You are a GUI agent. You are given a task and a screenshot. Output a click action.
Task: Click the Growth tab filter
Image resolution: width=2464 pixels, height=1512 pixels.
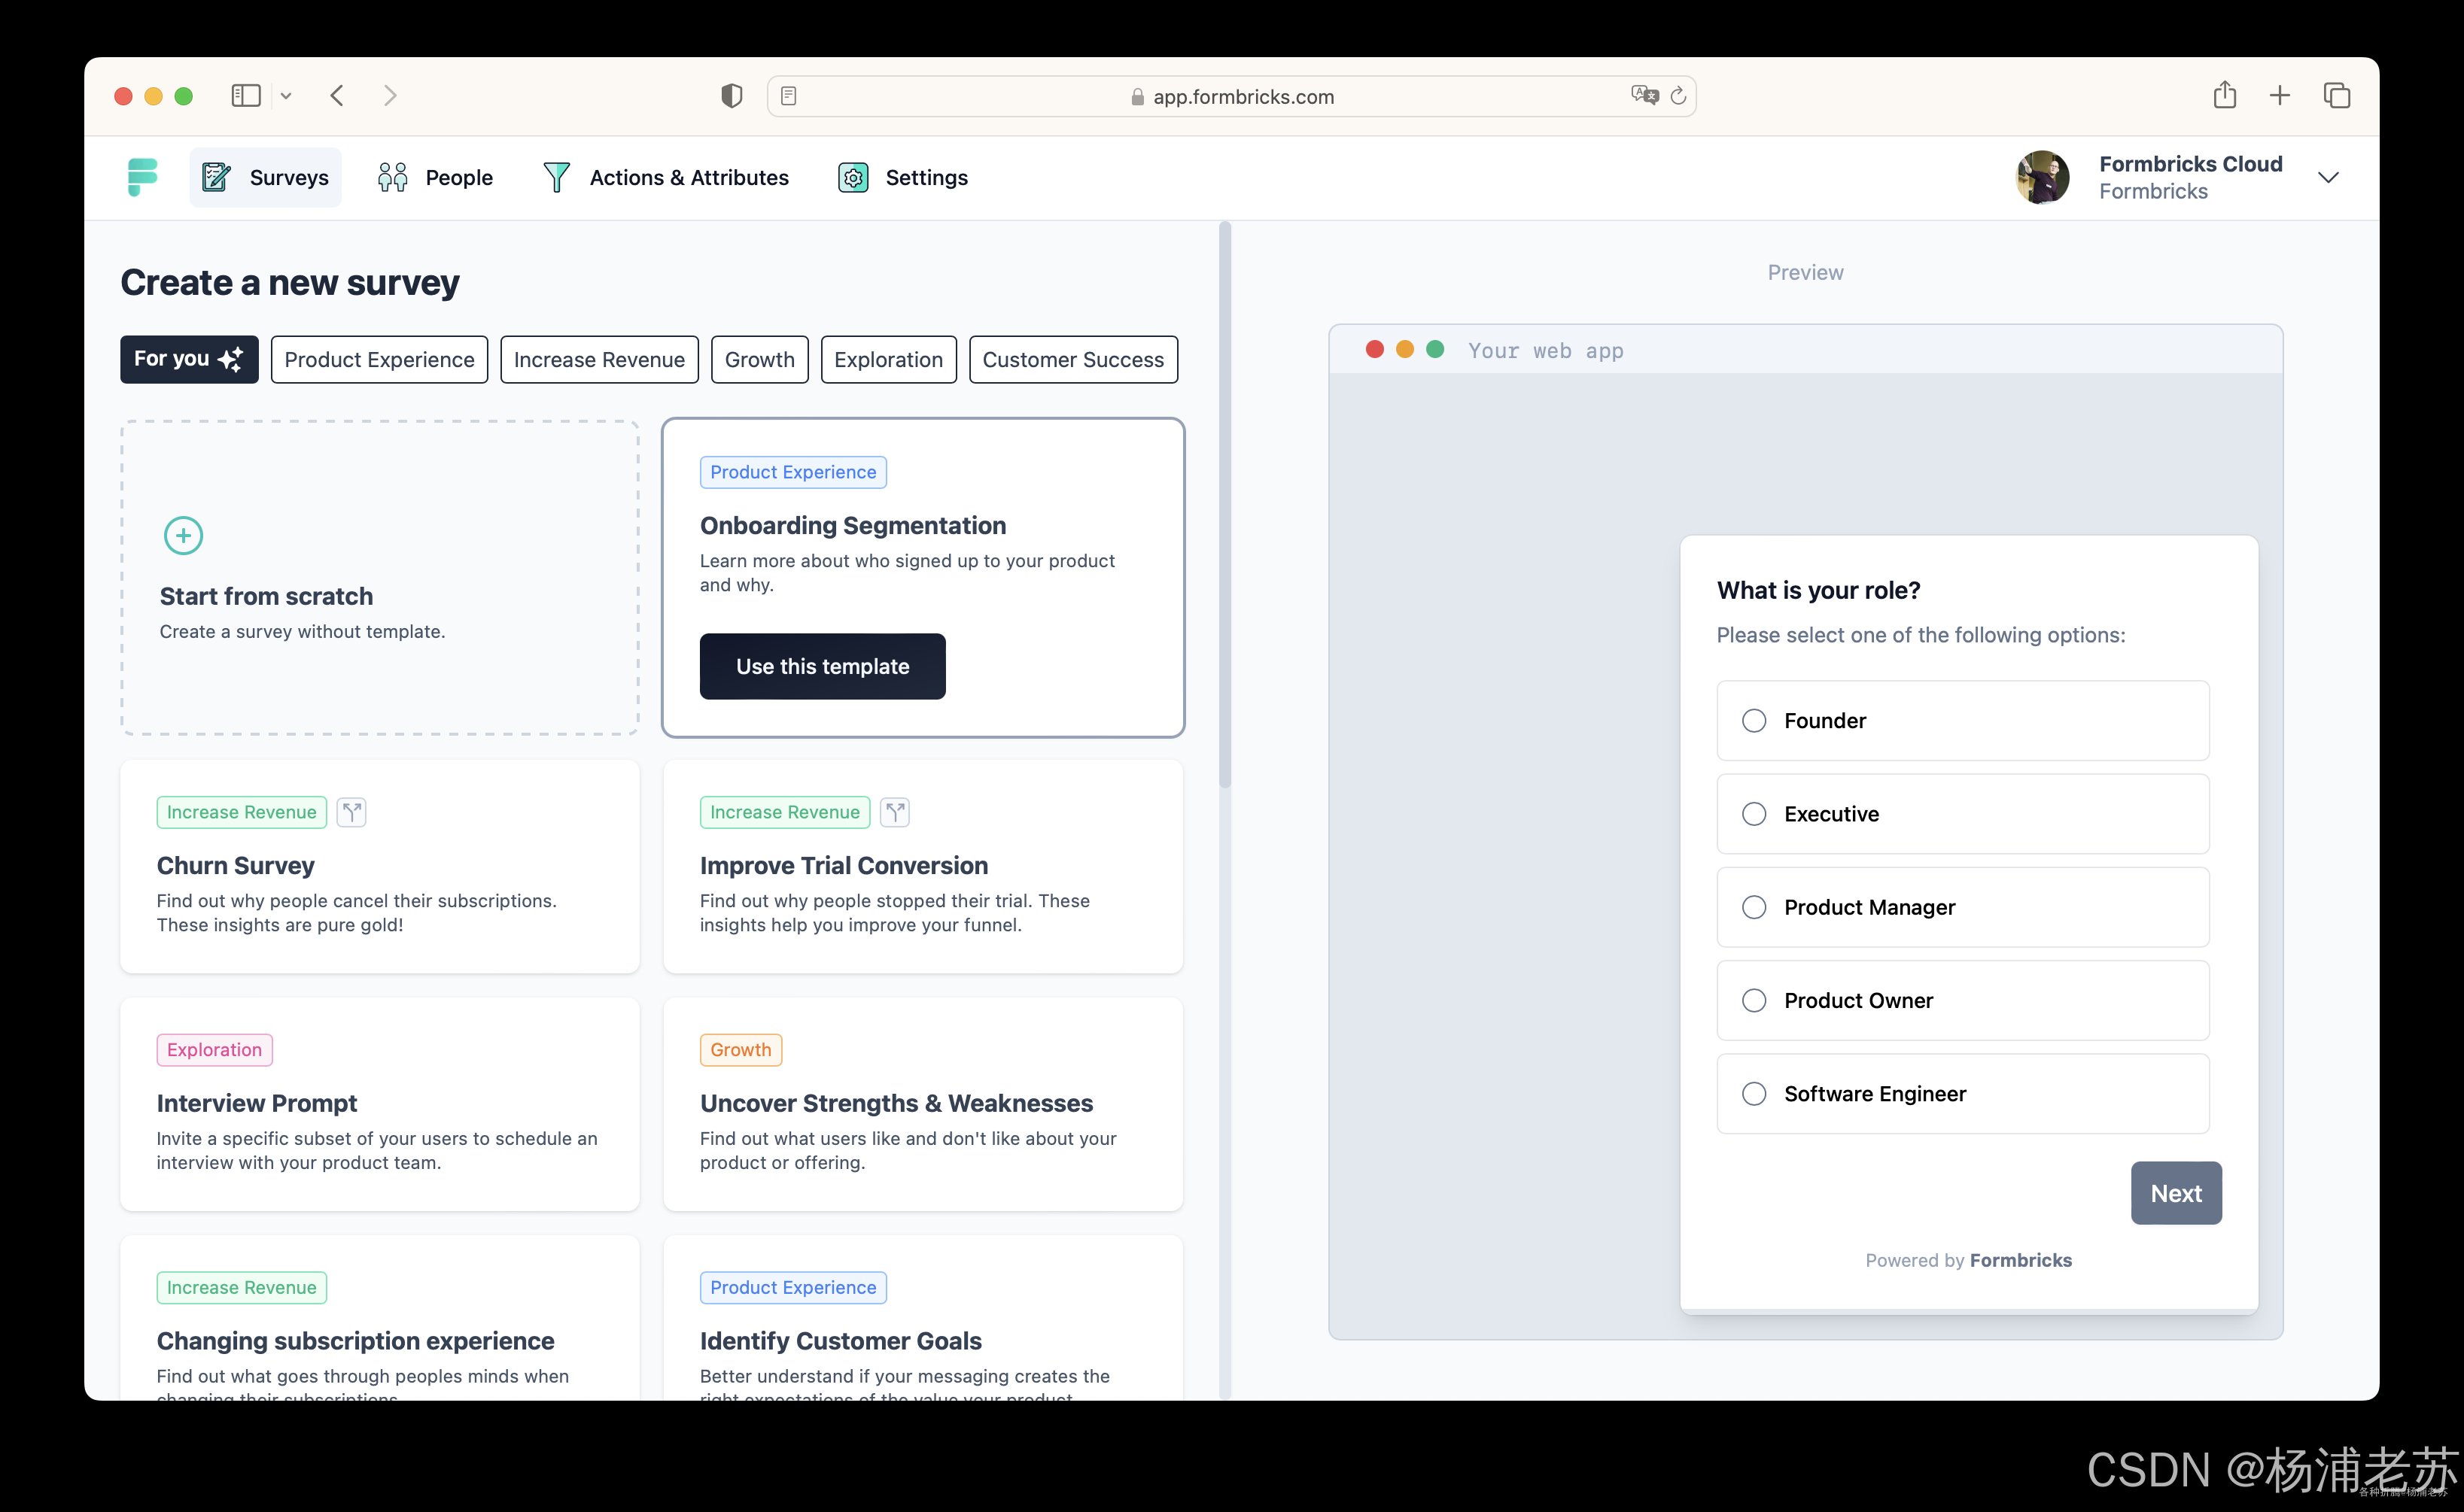(760, 359)
